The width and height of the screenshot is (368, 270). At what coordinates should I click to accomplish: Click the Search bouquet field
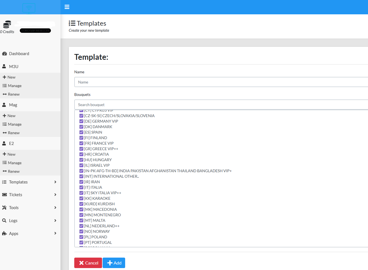pos(220,105)
